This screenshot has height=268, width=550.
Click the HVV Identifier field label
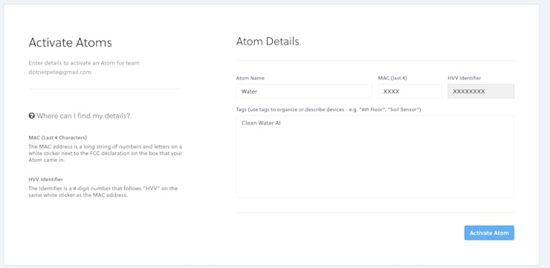coord(465,78)
